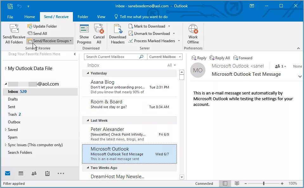Collapse the Last Week group

coord(88,120)
